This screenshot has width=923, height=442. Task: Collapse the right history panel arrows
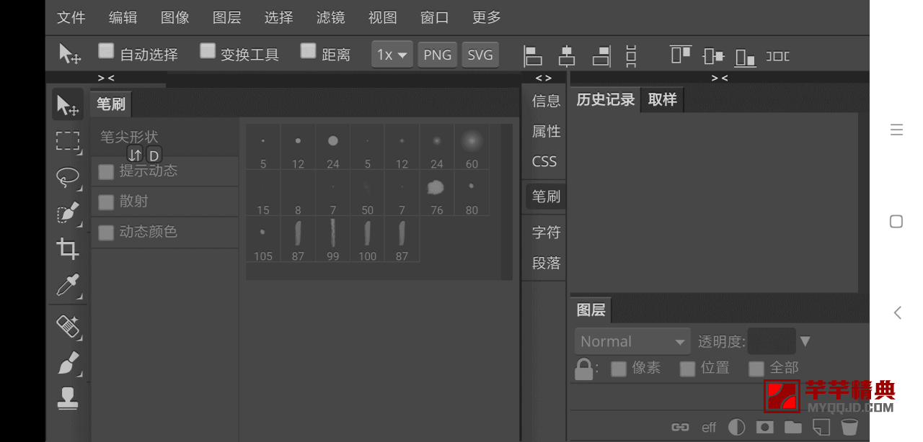tap(720, 78)
